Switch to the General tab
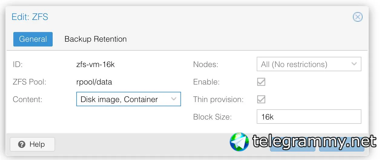Viewport: 382px width, 160px height. click(33, 39)
